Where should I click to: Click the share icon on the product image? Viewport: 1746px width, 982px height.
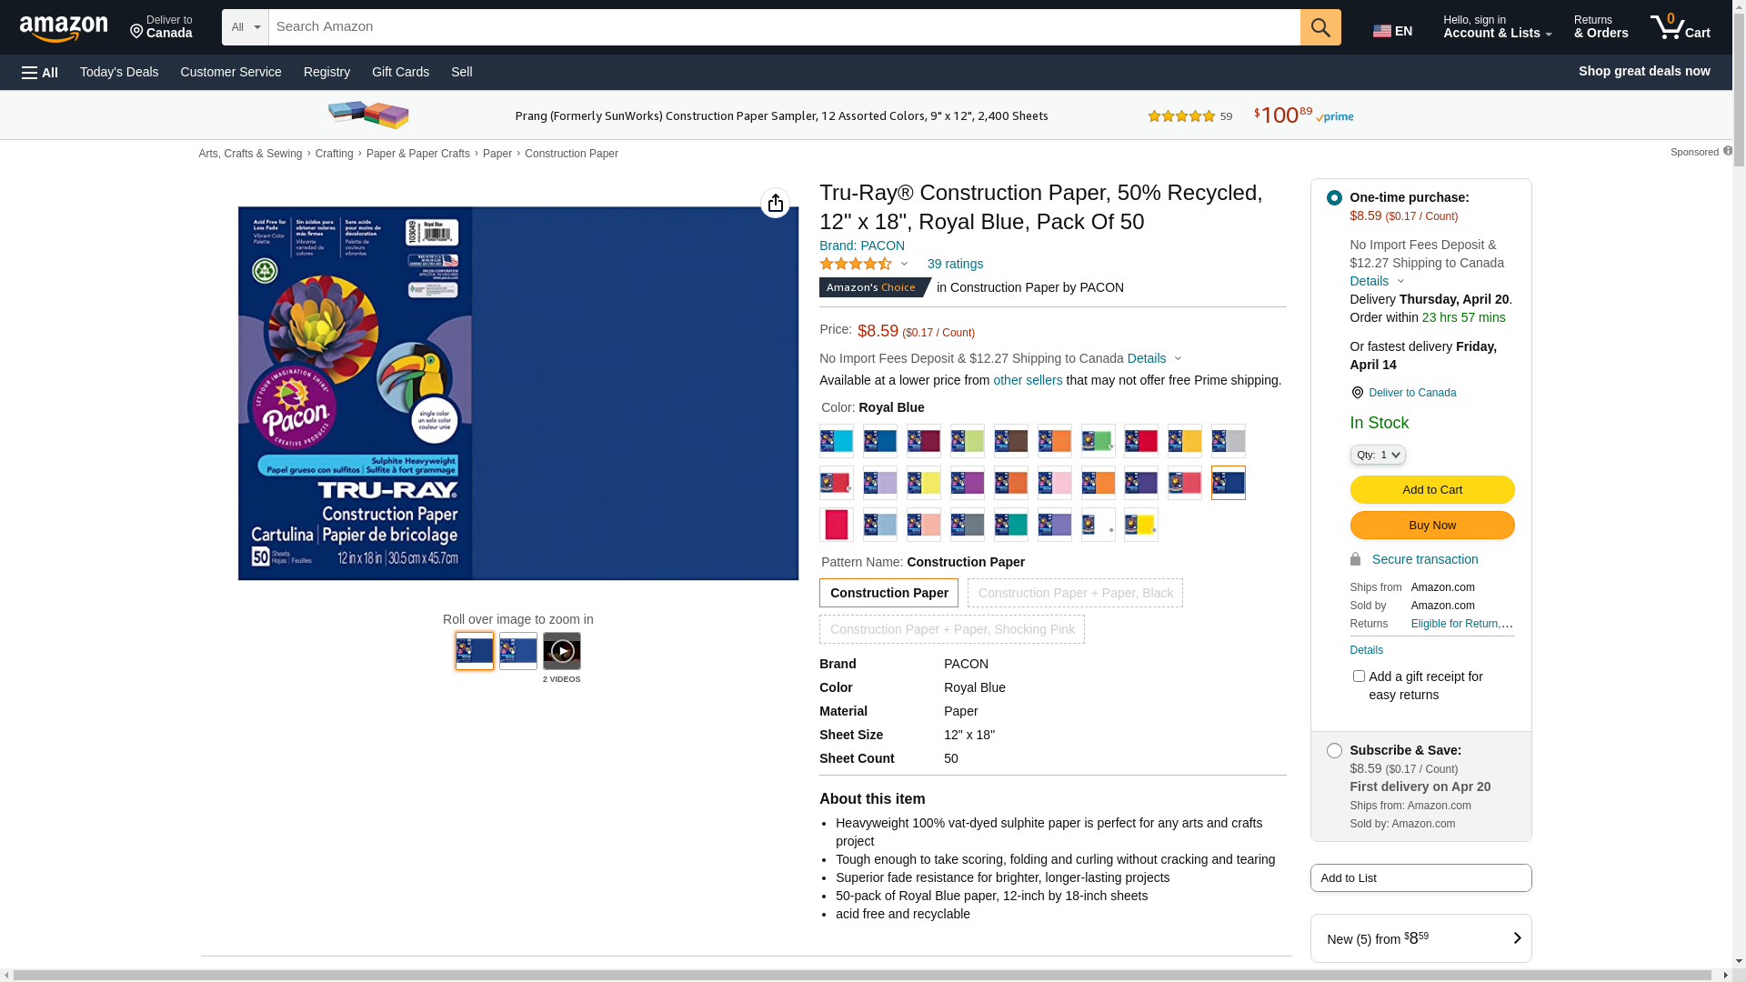[775, 203]
